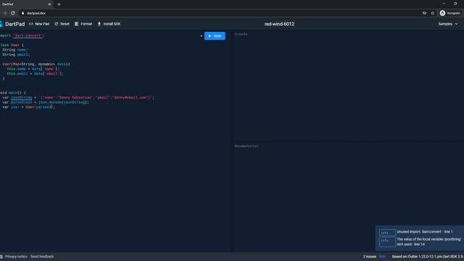The height and width of the screenshot is (261, 464).
Task: Click the Flutter/Dart SDK version text
Action: tap(428, 257)
